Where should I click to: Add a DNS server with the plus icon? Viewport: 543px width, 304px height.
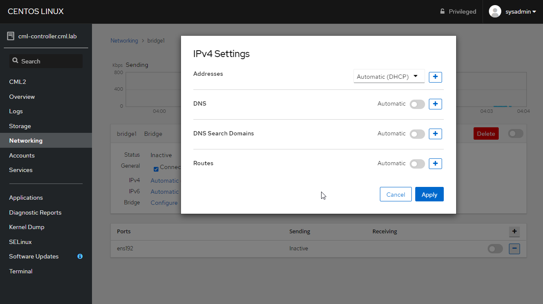435,104
